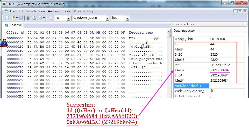Select the Int16 value 28204
This screenshot has width=249, height=130.
point(215,55)
